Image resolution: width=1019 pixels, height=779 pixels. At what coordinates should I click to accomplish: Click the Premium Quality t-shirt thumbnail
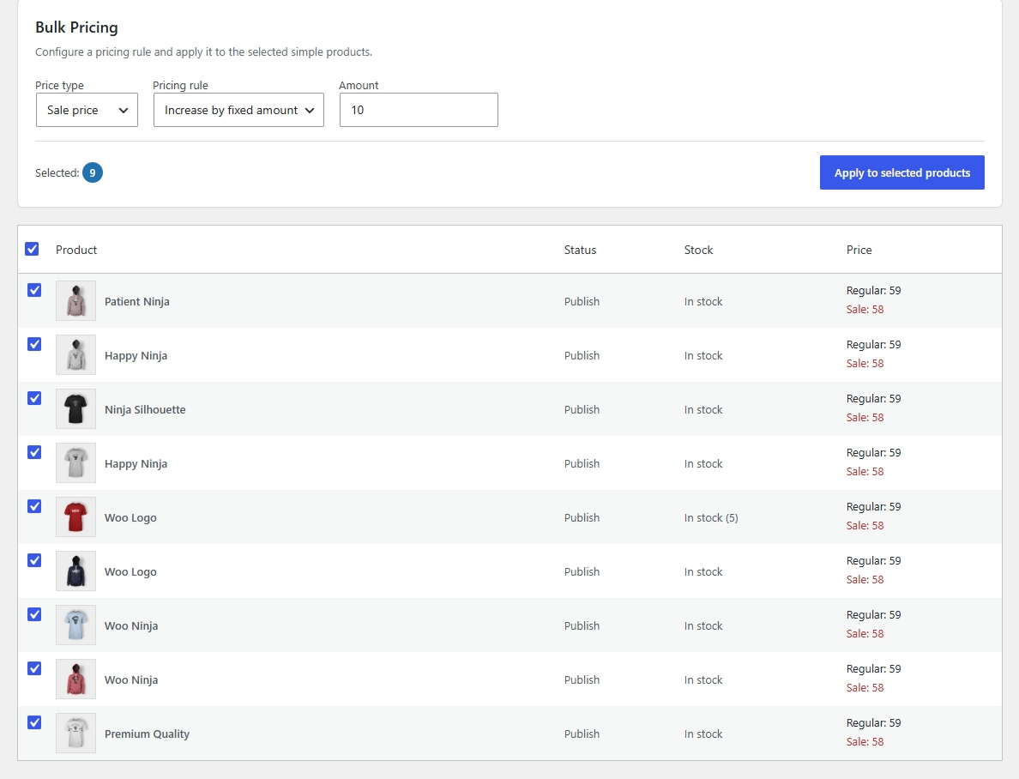76,734
